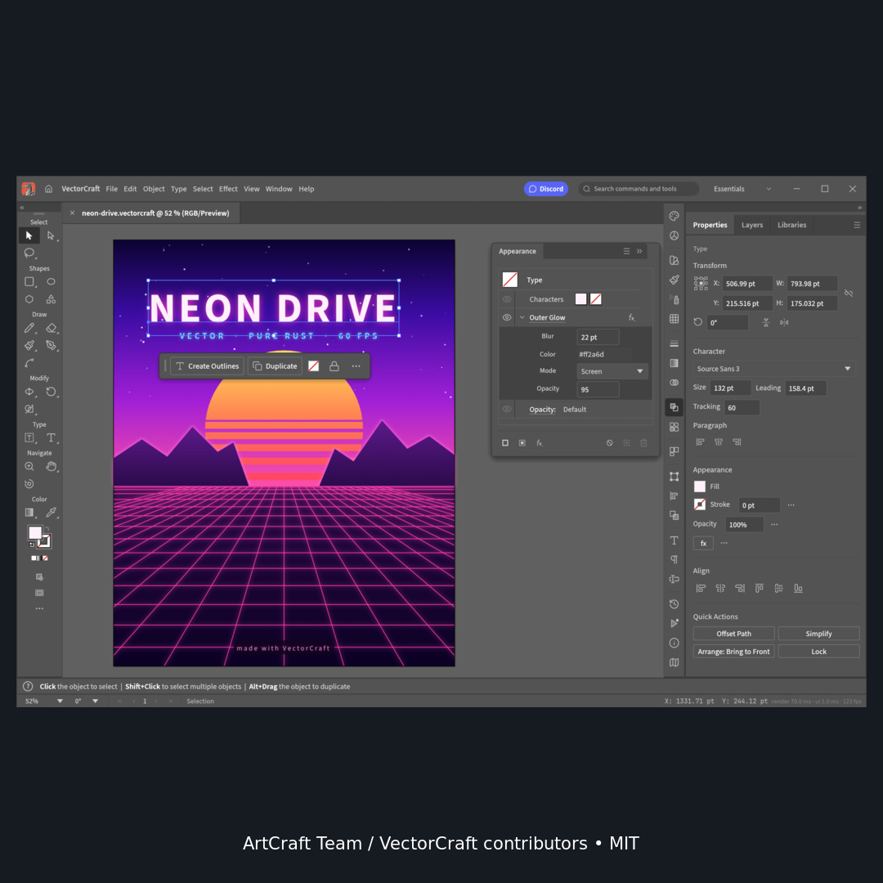
Task: Open the Source Sans 3 font dropdown
Action: [x=773, y=369]
